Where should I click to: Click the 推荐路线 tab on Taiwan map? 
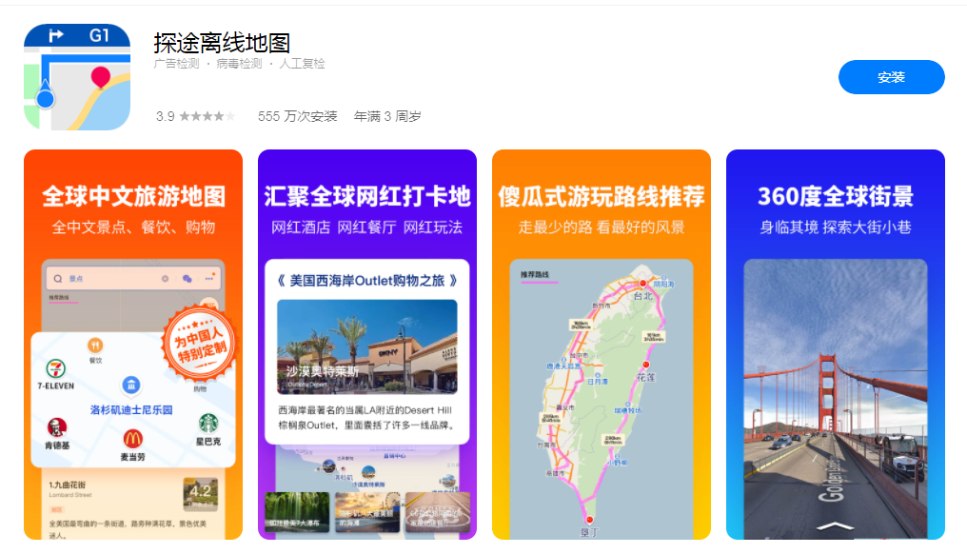click(535, 275)
